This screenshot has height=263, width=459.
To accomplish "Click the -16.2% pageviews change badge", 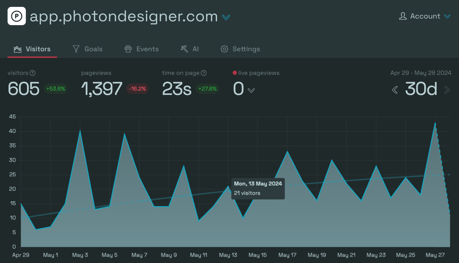I will pyautogui.click(x=137, y=89).
